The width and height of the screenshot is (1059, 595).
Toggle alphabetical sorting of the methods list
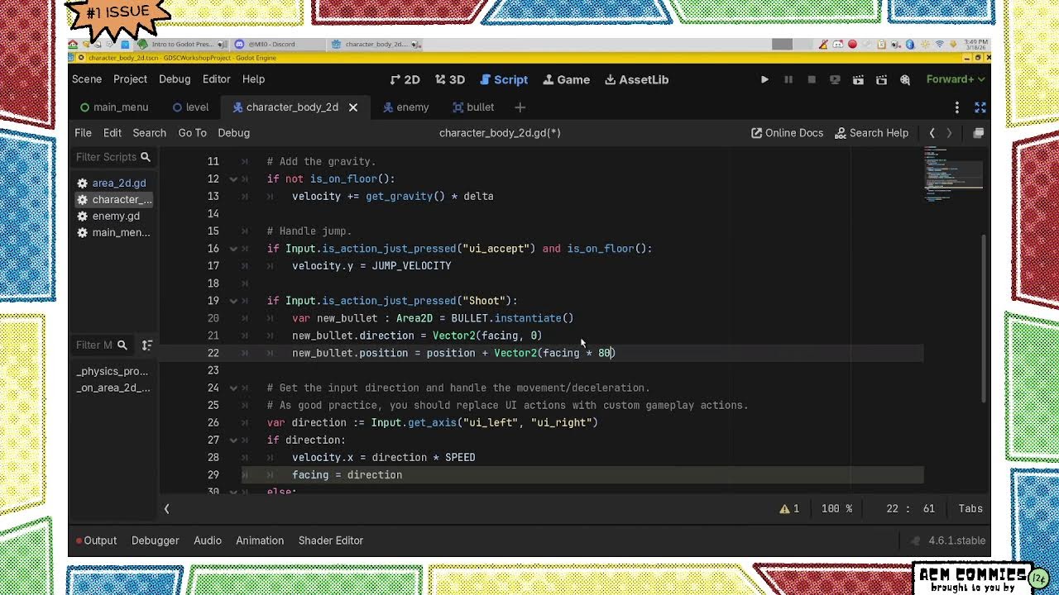146,345
